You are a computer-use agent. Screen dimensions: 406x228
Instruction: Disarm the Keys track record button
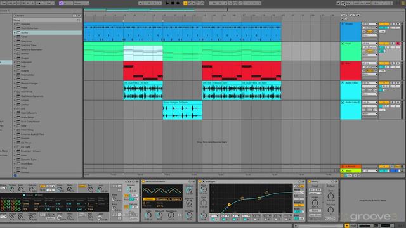pyautogui.click(x=398, y=44)
